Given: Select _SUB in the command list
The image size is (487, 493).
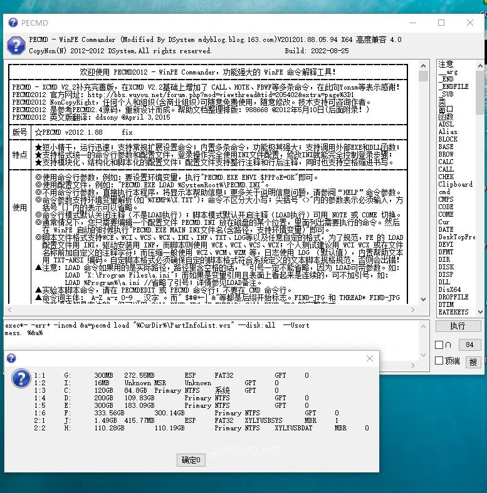Looking at the screenshot, I should point(446,95).
